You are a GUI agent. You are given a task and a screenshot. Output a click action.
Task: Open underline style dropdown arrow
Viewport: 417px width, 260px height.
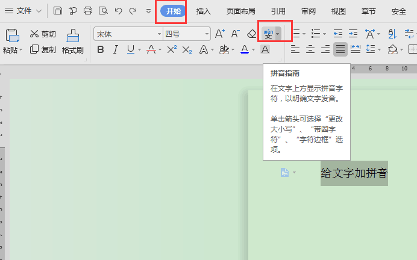(139, 50)
